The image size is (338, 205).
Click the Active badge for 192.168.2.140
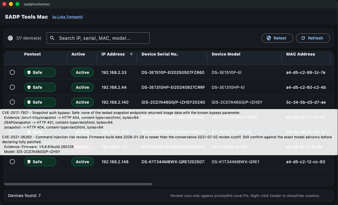(82, 102)
